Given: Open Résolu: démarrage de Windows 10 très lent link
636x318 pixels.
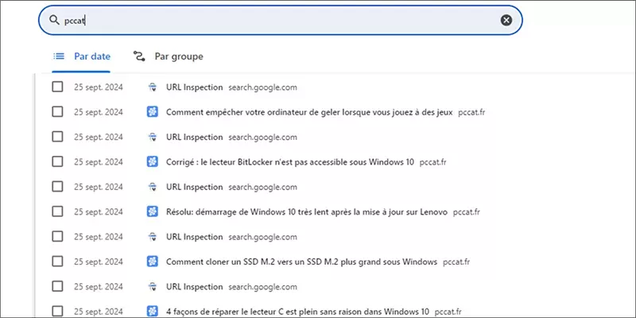Looking at the screenshot, I should 307,212.
